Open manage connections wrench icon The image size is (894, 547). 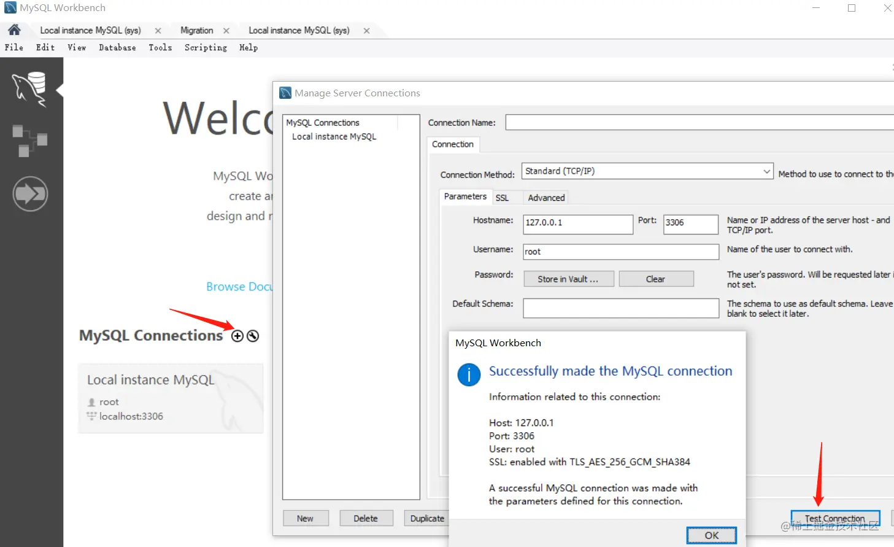(253, 336)
